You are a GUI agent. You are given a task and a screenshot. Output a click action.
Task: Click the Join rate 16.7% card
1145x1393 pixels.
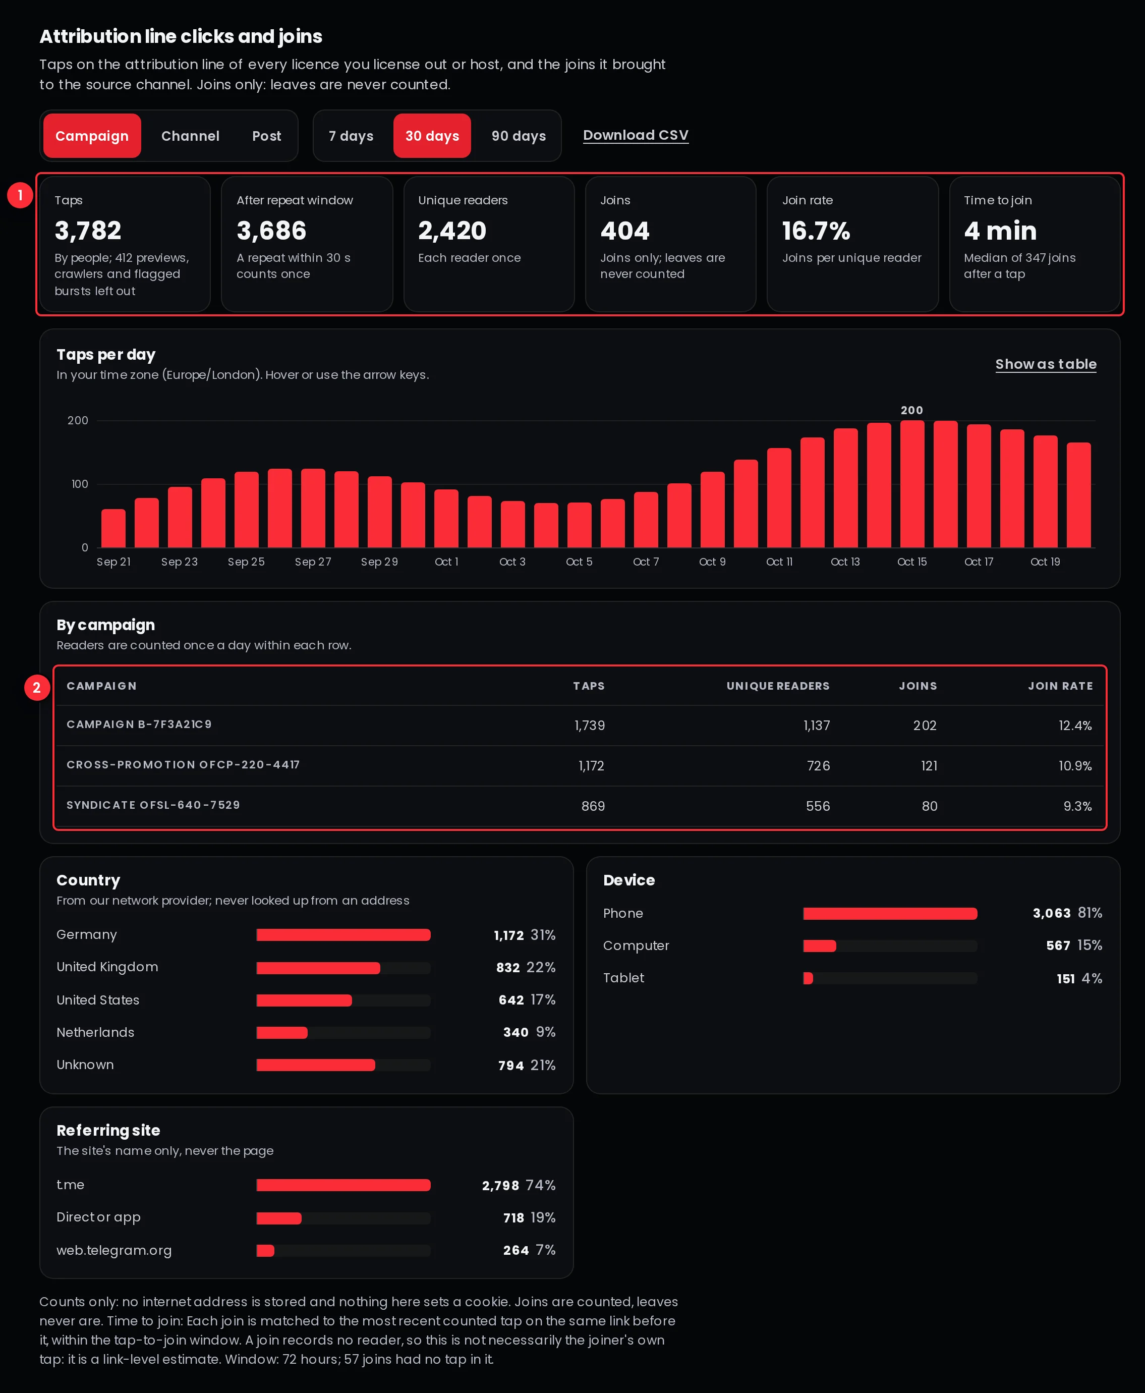[853, 244]
